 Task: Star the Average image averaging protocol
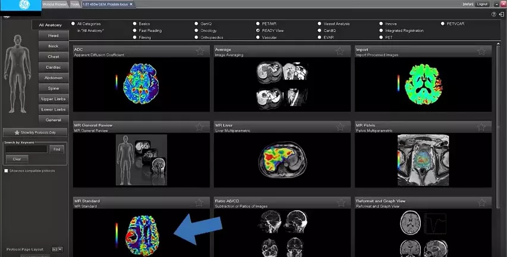point(339,51)
